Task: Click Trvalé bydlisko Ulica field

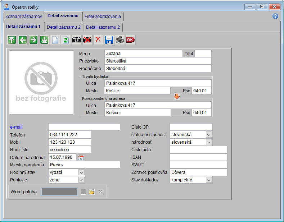Action: click(x=158, y=83)
